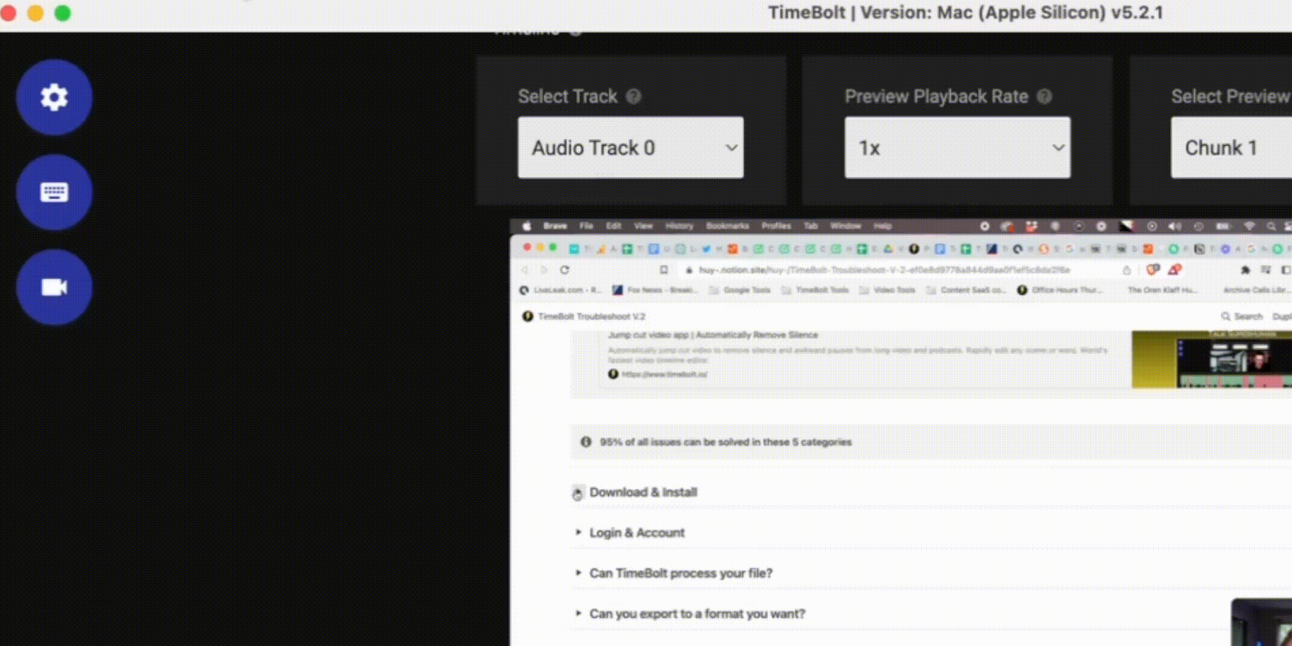Image resolution: width=1292 pixels, height=646 pixels.
Task: Click the Brave Rewards triangle icon
Action: [x=1174, y=269]
